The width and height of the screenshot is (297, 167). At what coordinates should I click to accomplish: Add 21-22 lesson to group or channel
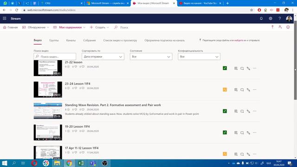[x=236, y=68]
